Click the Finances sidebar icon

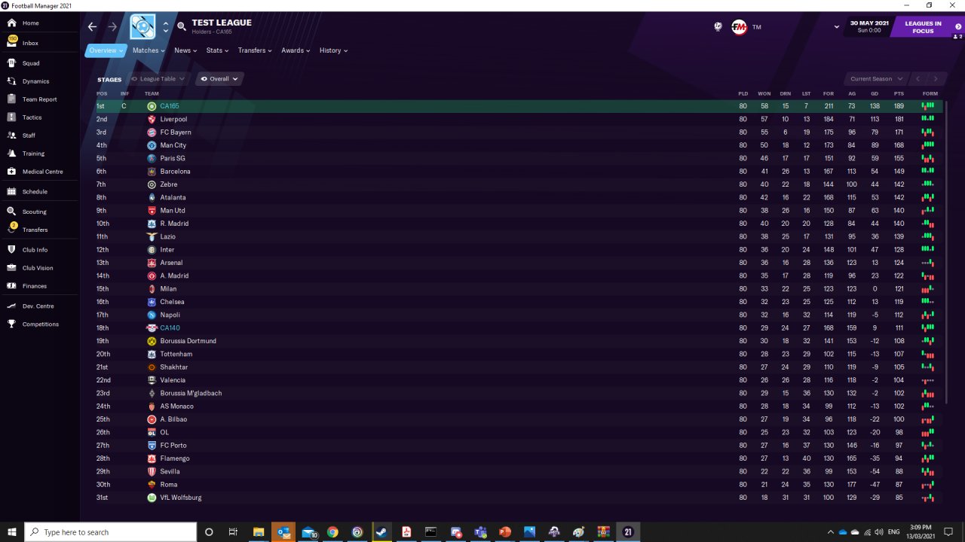(x=12, y=286)
